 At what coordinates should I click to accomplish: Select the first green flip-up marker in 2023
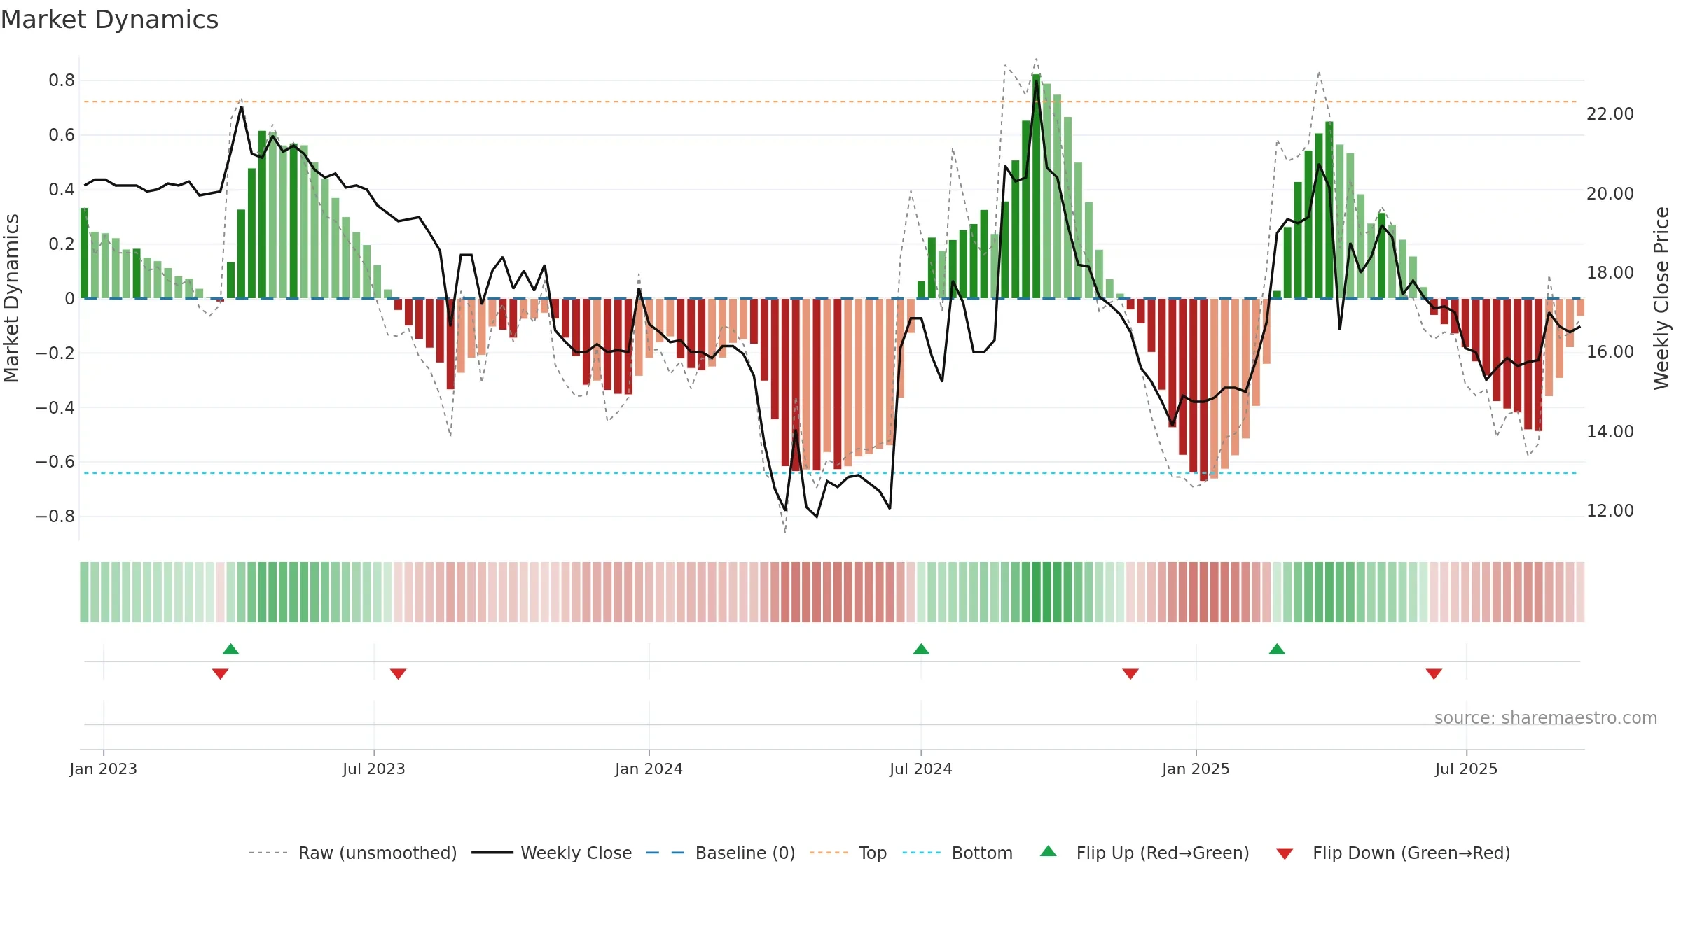(231, 649)
